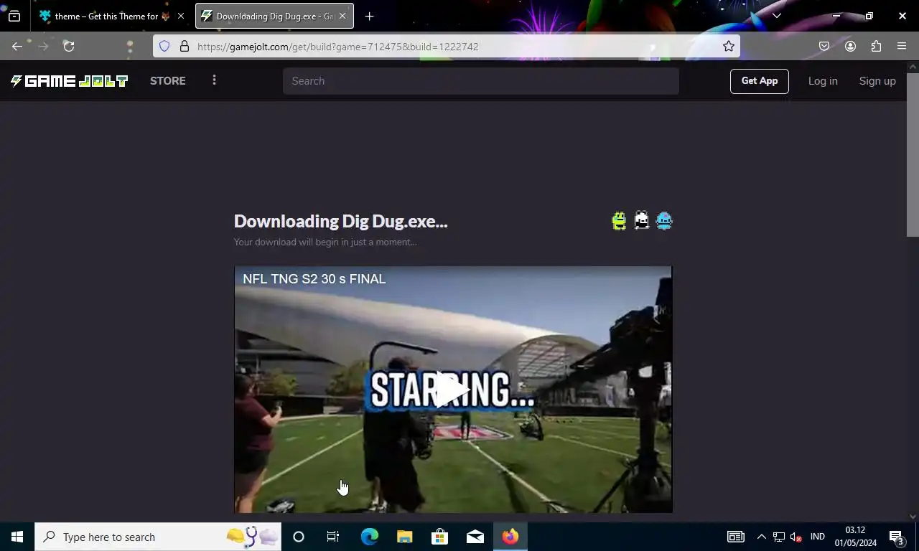Open the Sign up link
Image resolution: width=919 pixels, height=551 pixels.
point(877,81)
